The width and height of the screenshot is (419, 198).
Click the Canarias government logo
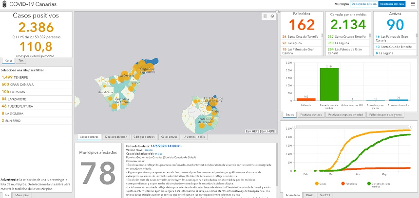4,4
